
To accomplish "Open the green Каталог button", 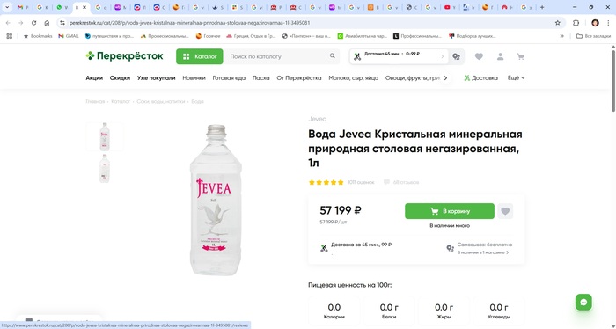I will point(200,56).
